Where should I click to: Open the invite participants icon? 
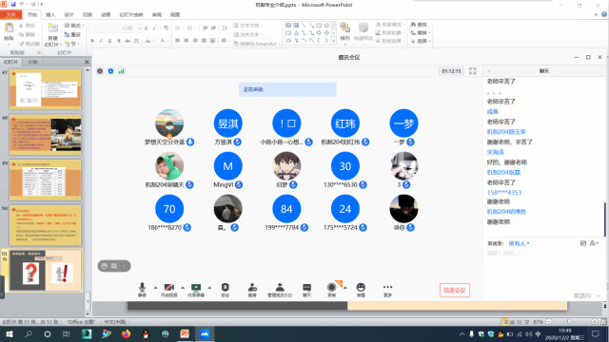(x=252, y=290)
